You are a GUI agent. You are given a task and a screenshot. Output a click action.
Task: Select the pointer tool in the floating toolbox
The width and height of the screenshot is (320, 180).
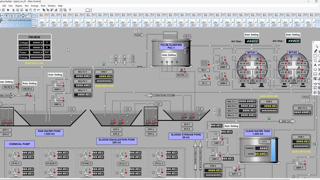(x=316, y=46)
